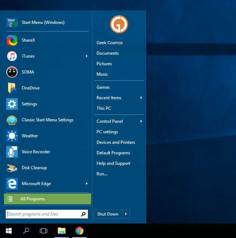Screen dimensions: 236x238
Task: Select the Start Menu (Windows) label
Action: click(43, 22)
